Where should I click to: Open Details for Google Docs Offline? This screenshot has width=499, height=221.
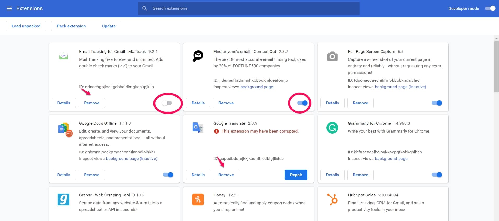tap(64, 175)
